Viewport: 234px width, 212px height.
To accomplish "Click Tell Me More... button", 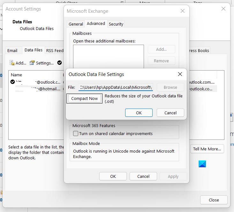I will 207,149.
